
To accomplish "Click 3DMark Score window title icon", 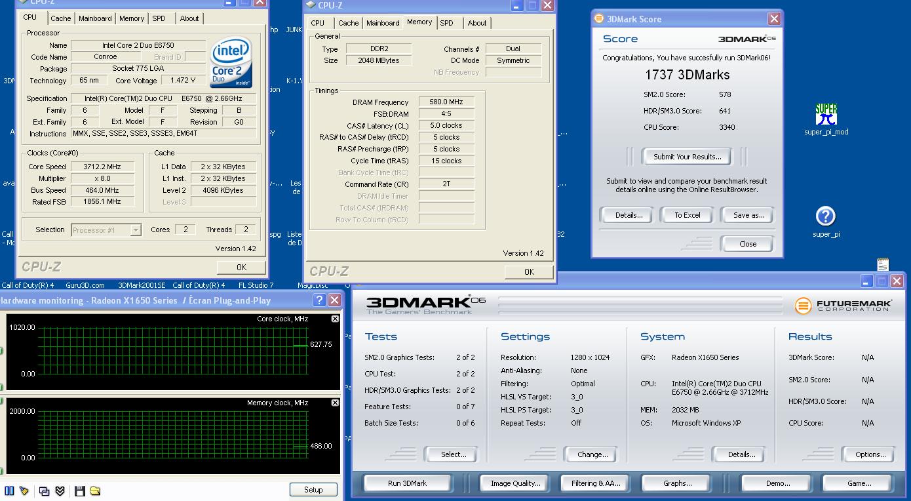I will (598, 19).
